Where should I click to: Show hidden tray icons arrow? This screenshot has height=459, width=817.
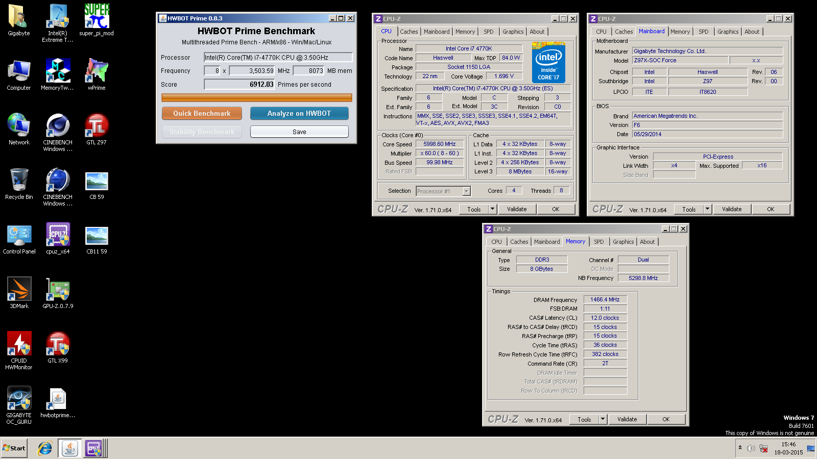coord(740,448)
